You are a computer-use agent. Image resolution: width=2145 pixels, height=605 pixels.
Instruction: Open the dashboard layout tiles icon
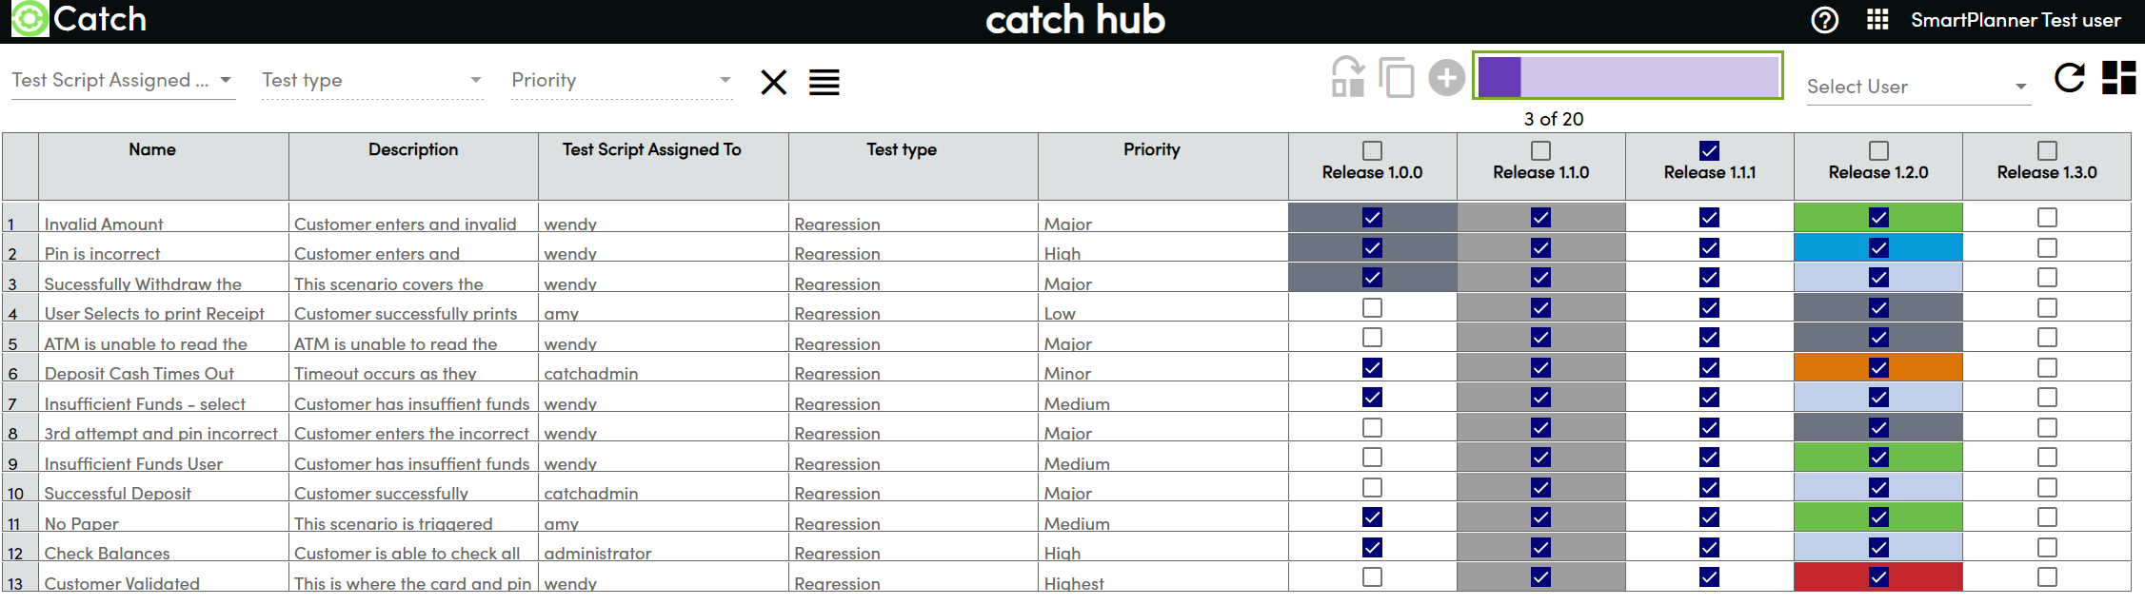click(2118, 78)
